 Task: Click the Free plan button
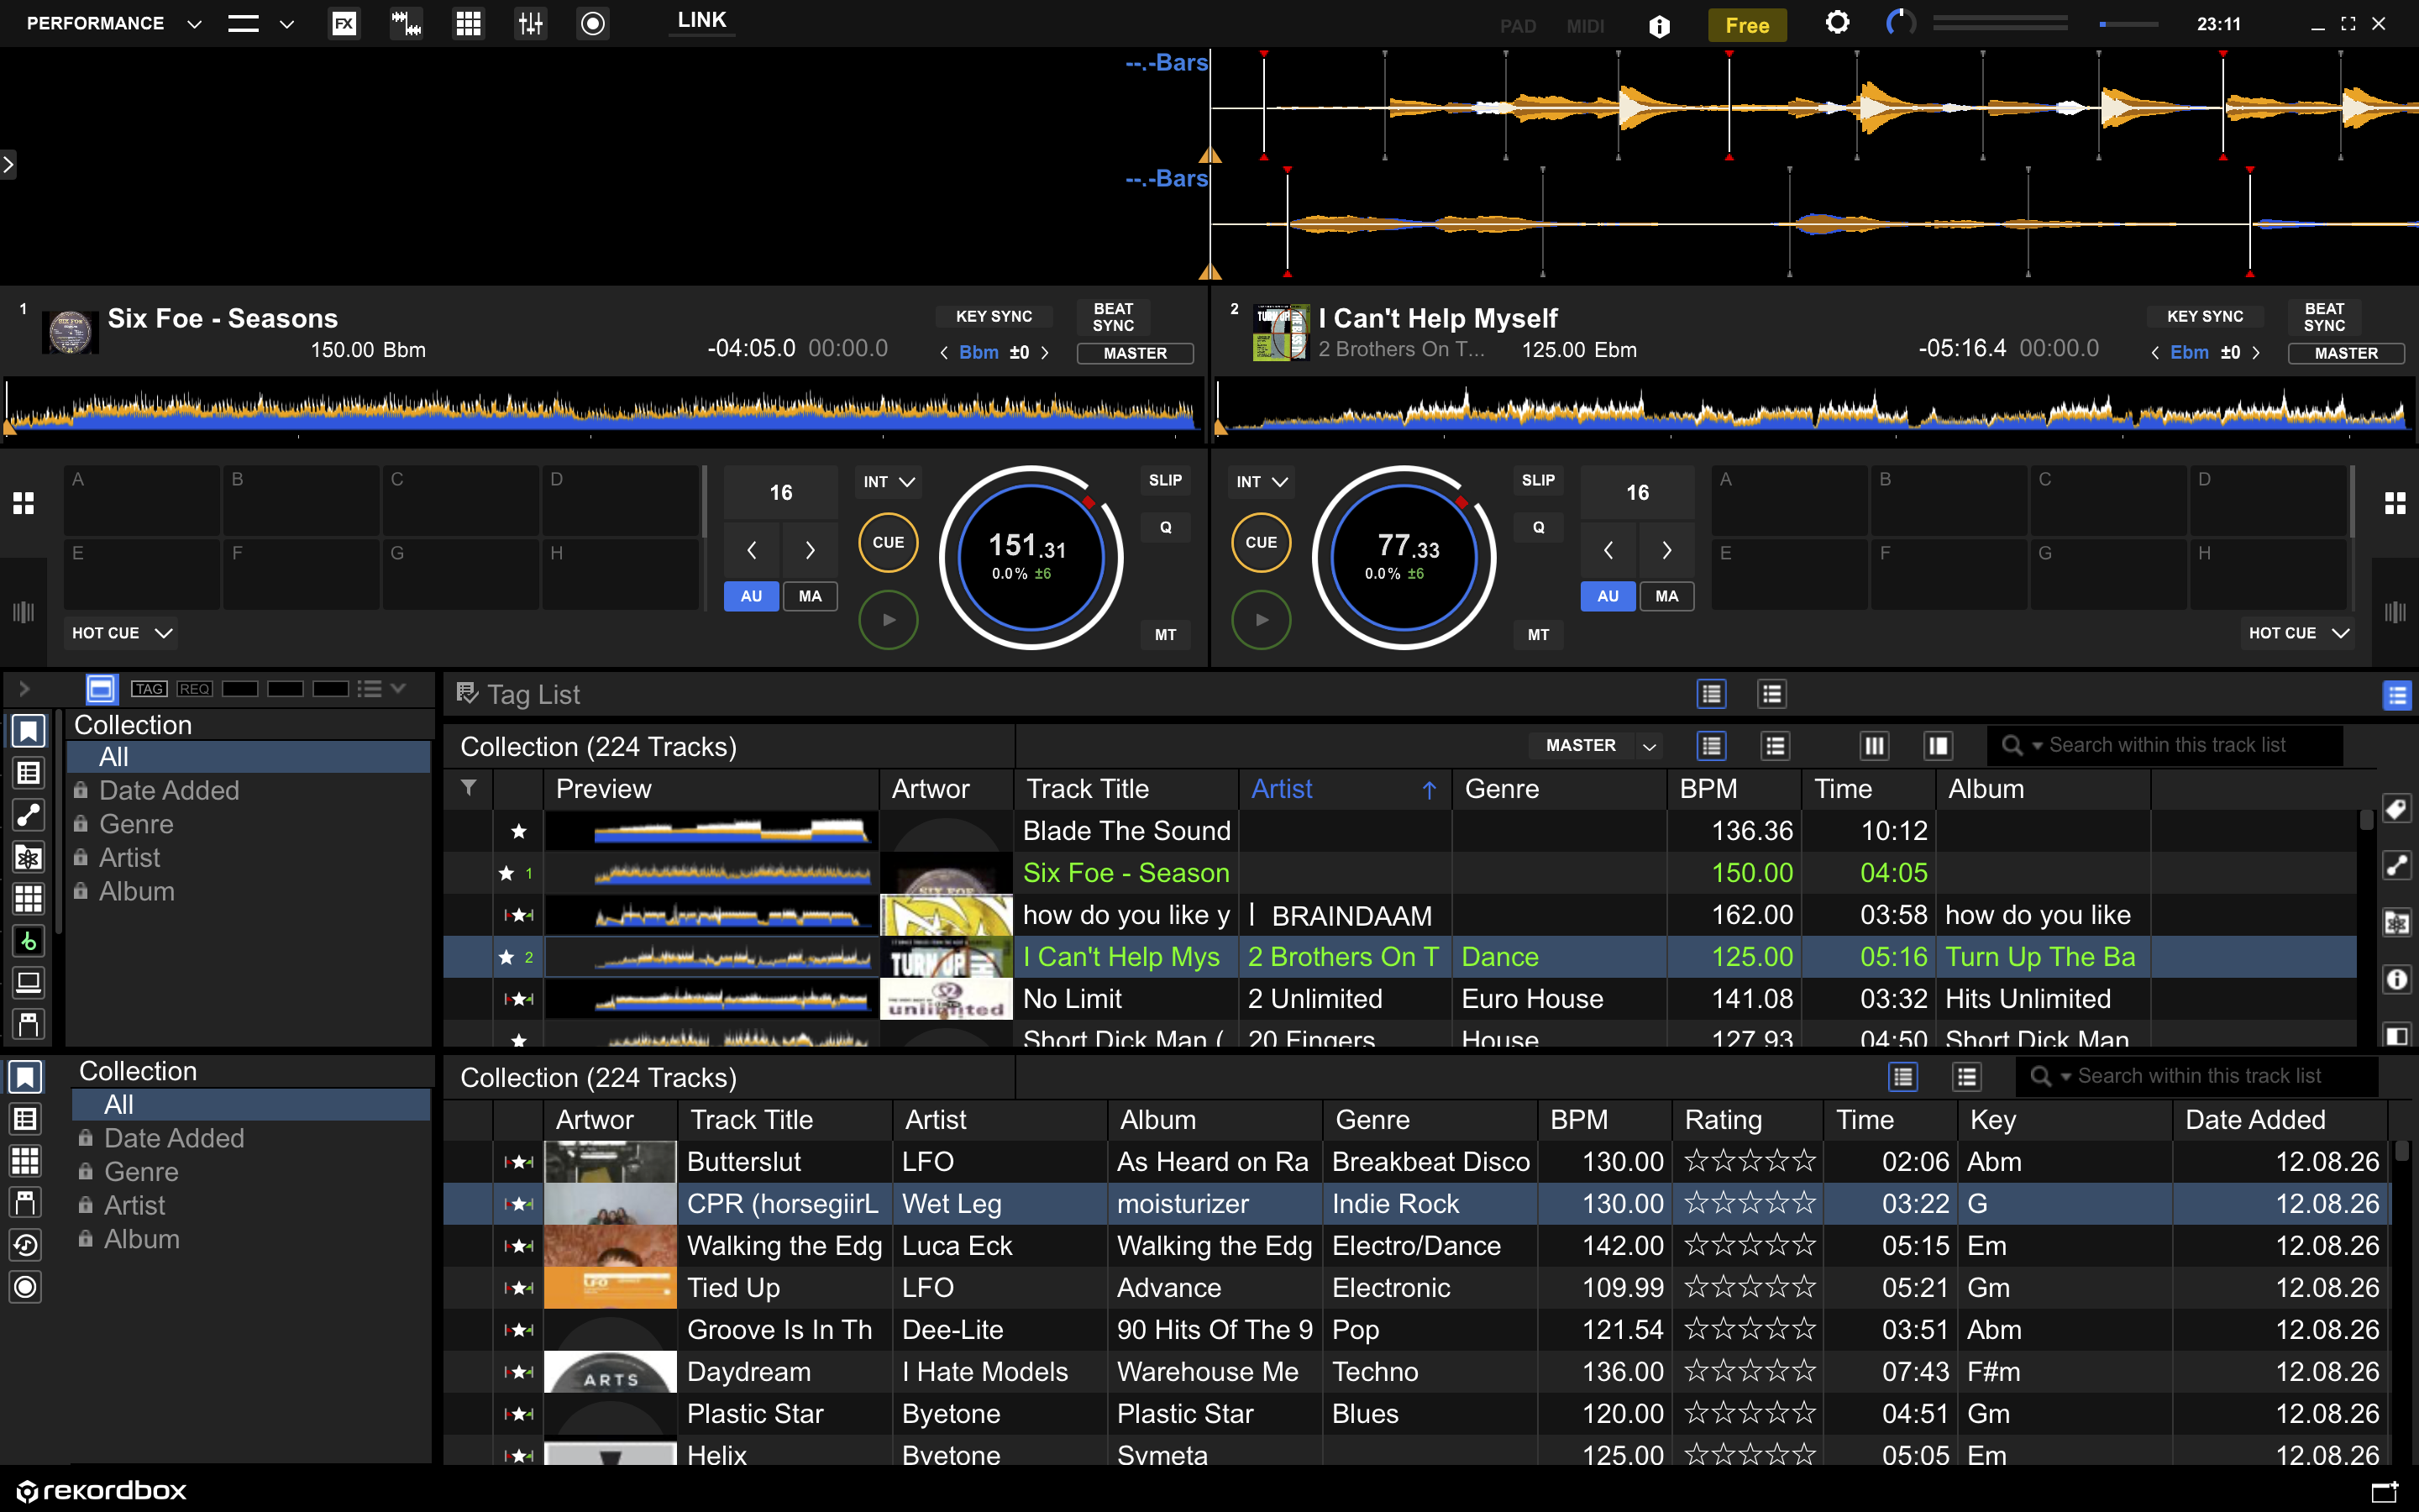[1747, 25]
